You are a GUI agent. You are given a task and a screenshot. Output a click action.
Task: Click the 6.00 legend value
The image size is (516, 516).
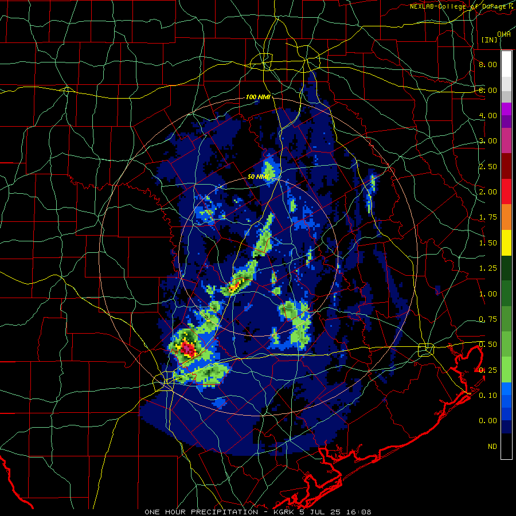click(488, 90)
